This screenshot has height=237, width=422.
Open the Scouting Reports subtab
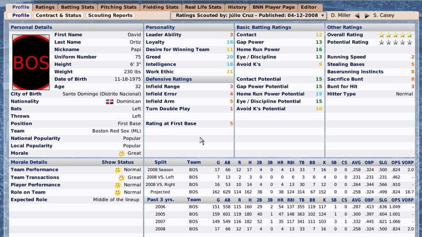110,15
